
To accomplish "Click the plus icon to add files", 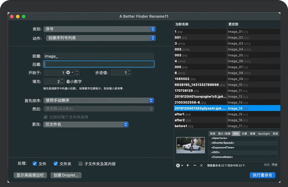I will click(x=188, y=165).
